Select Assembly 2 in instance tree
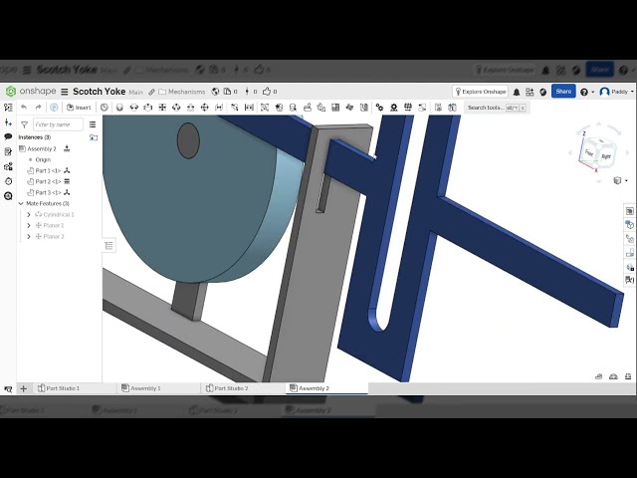Image resolution: width=637 pixels, height=478 pixels. point(42,148)
